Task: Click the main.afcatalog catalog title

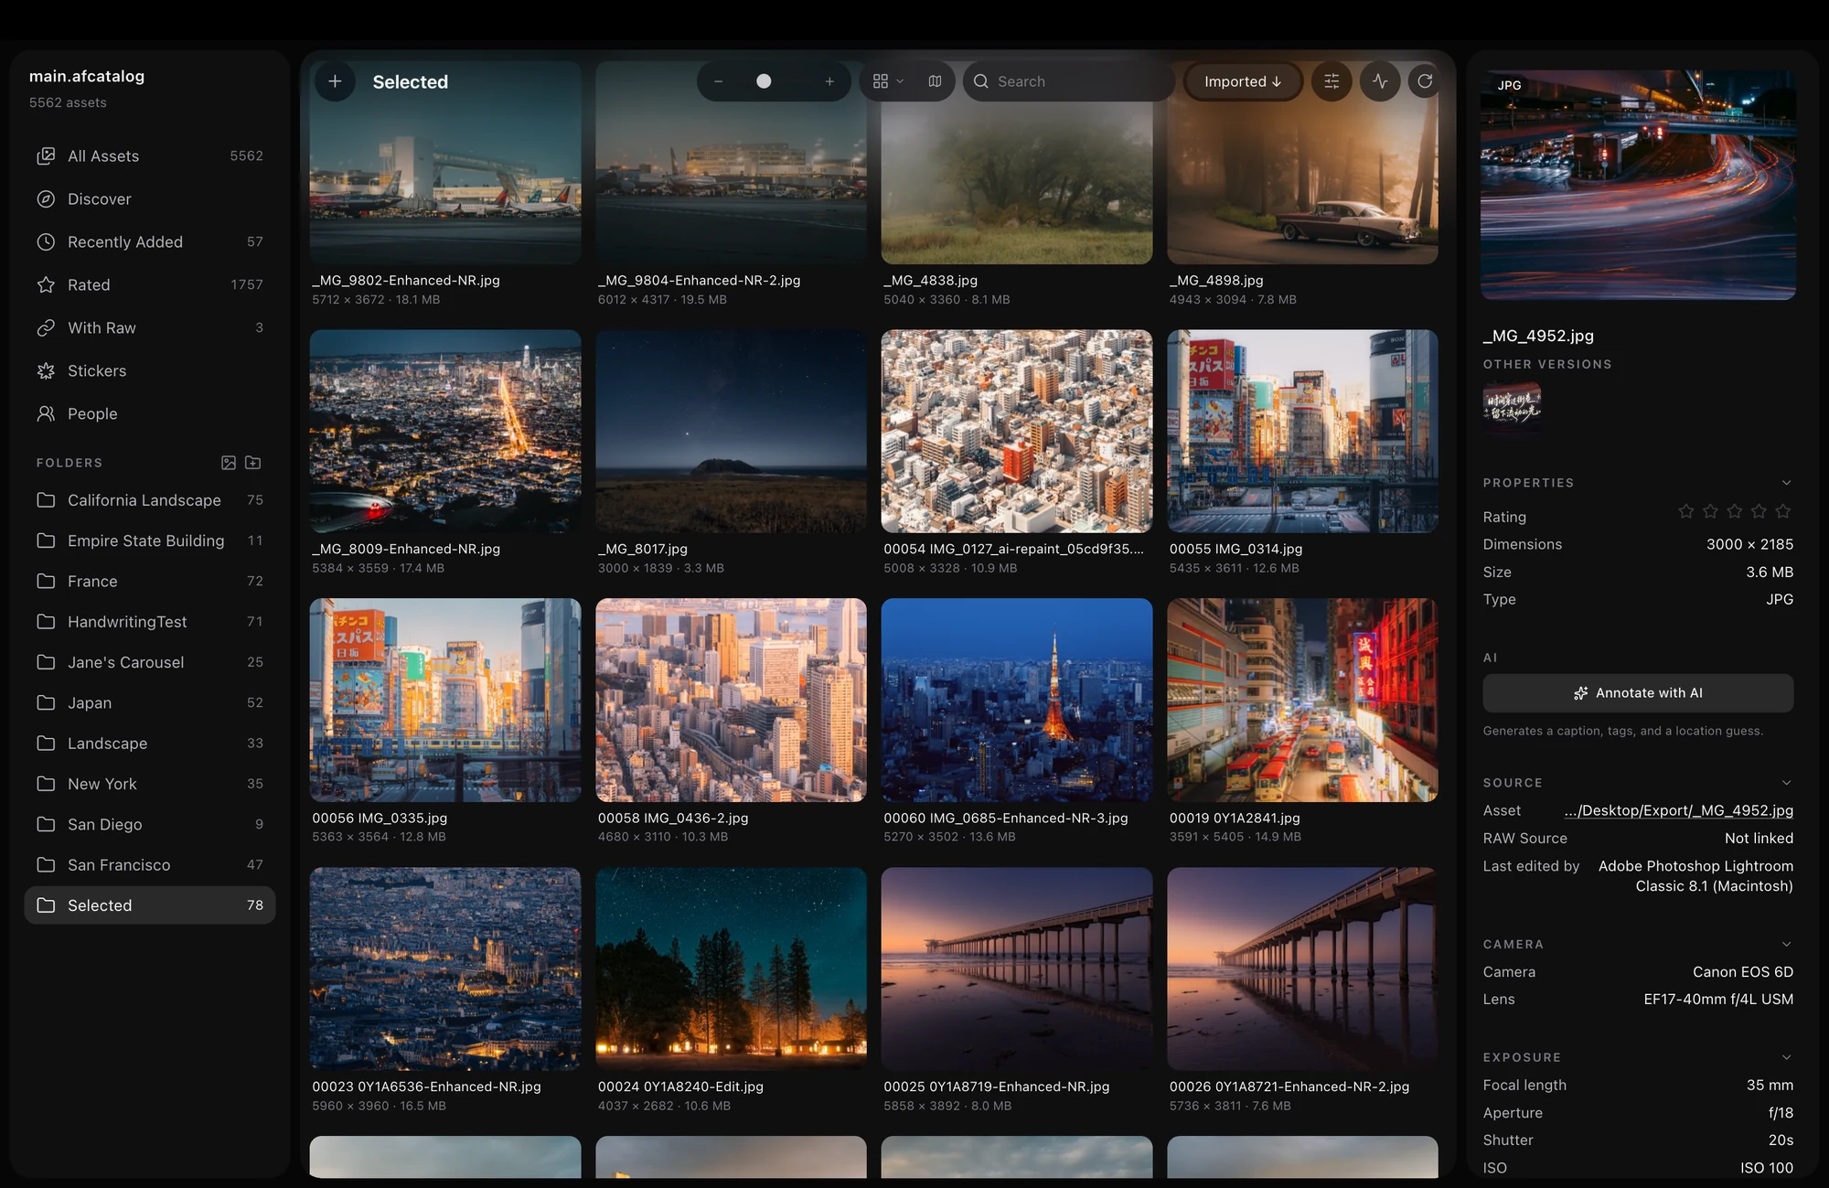Action: (87, 77)
